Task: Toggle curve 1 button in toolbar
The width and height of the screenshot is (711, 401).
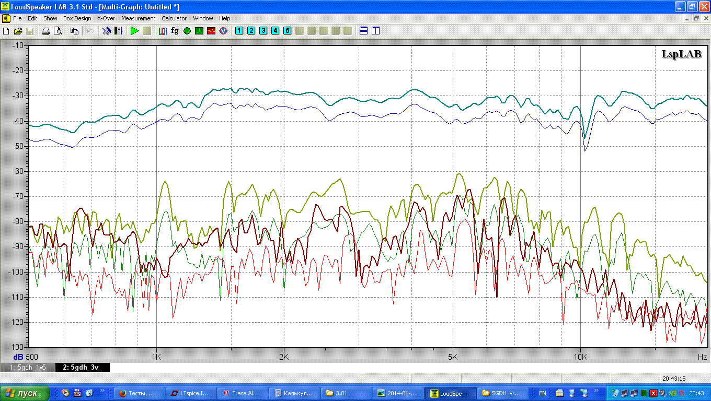Action: 239,31
